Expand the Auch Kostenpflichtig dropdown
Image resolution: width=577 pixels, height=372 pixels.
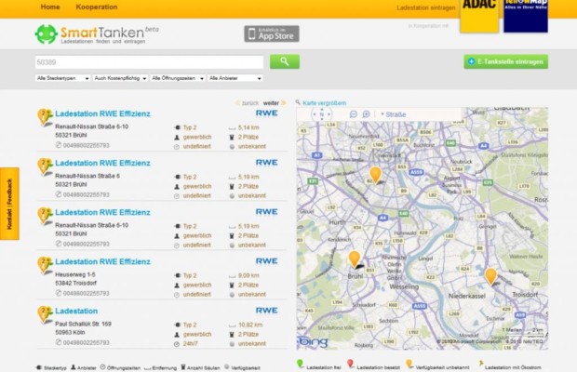click(120, 78)
